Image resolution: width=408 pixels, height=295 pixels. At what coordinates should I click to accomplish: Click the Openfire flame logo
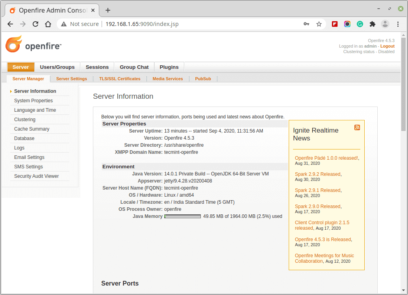pyautogui.click(x=13, y=44)
